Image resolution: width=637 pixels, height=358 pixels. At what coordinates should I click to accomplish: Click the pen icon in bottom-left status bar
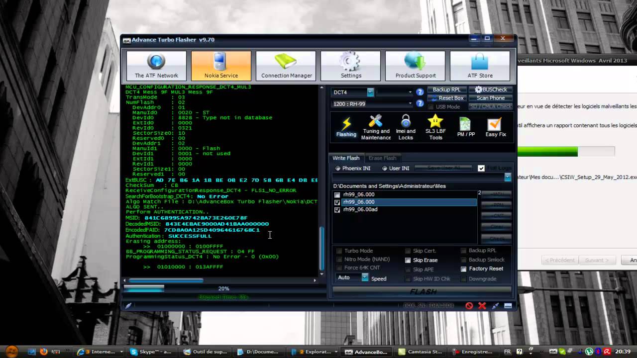coord(128,306)
